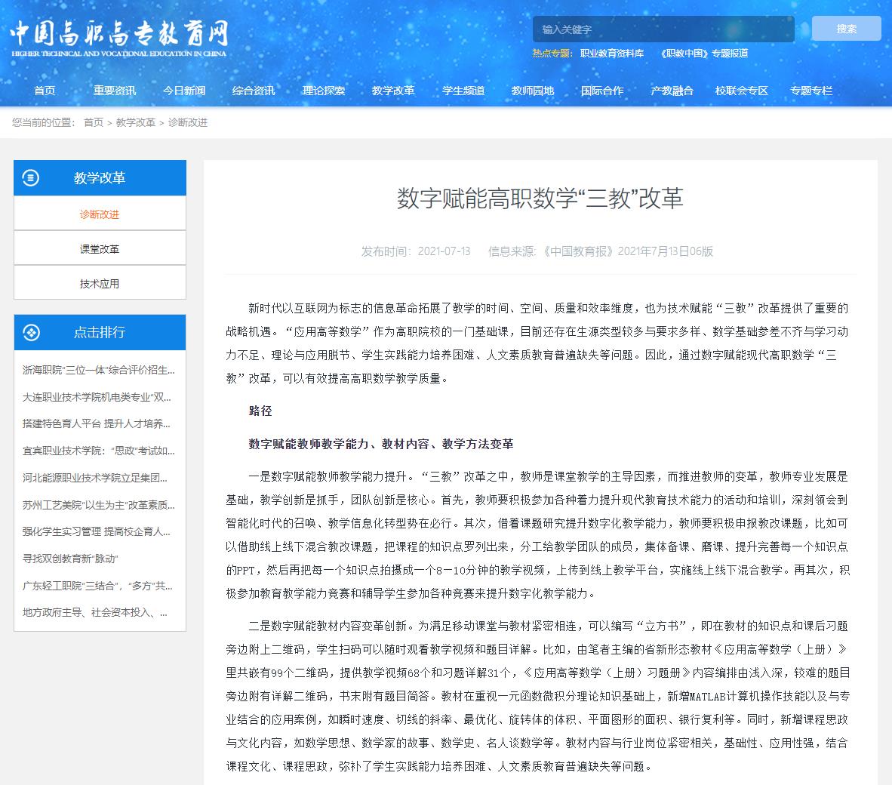Select 诊断改进 in the sidebar
The width and height of the screenshot is (892, 785).
(x=100, y=214)
